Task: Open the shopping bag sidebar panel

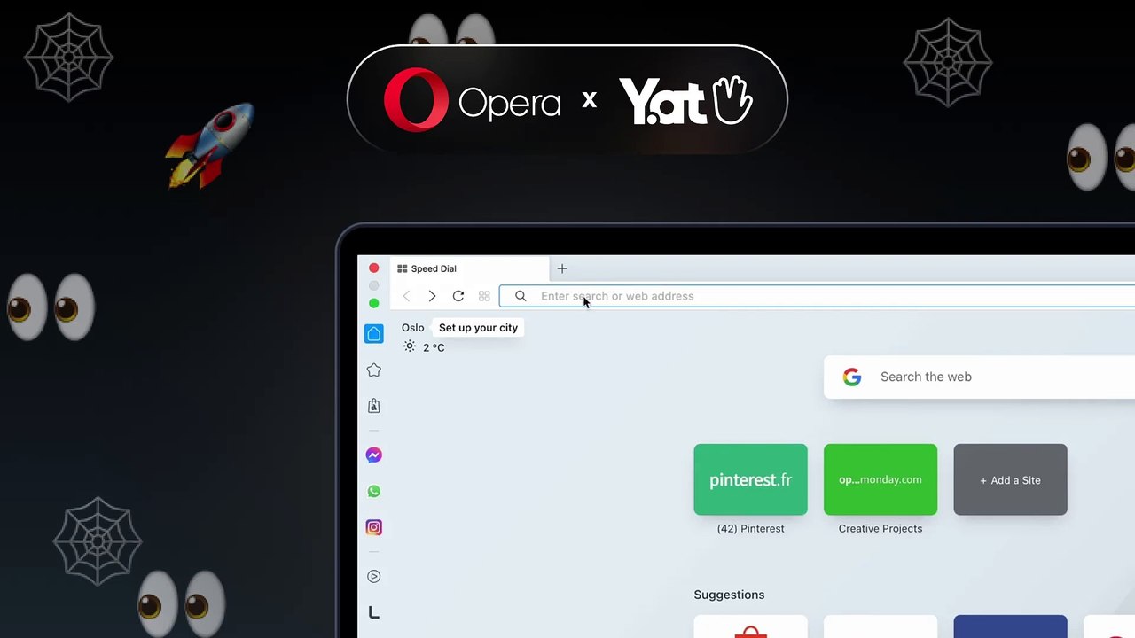Action: click(374, 406)
